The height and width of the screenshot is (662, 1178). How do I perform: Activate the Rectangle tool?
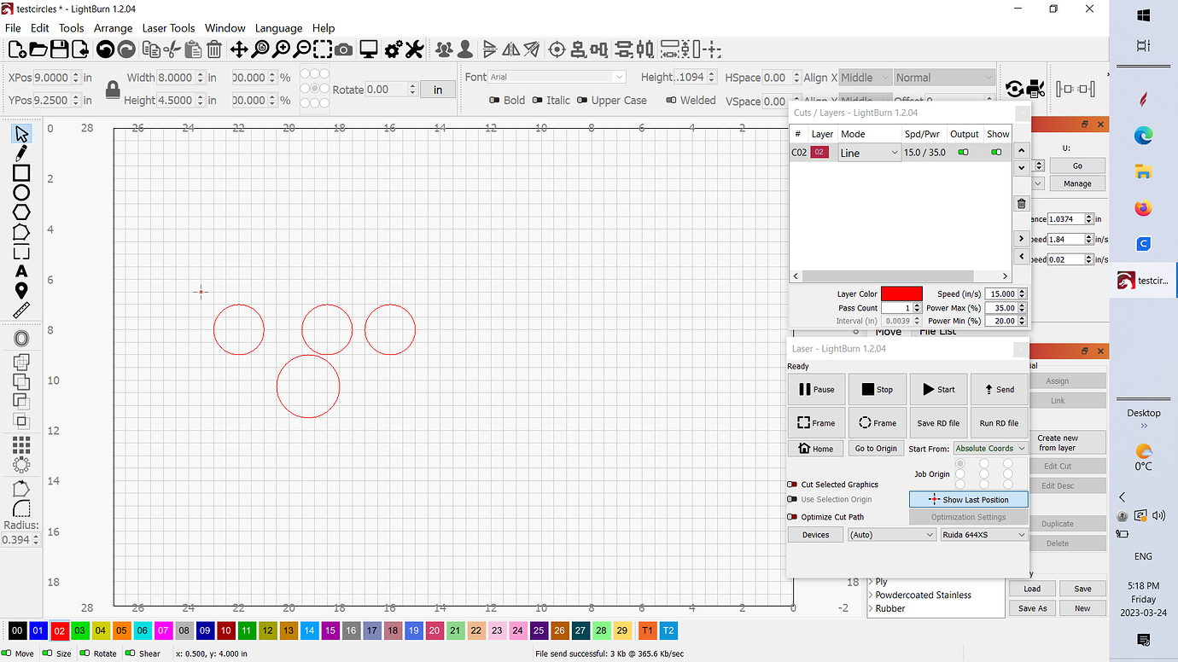[x=20, y=173]
